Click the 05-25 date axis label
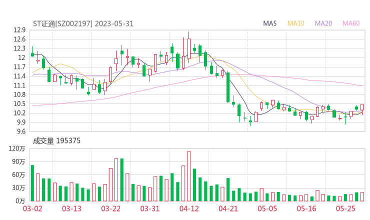This screenshot has width=370, height=220. [x=345, y=208]
